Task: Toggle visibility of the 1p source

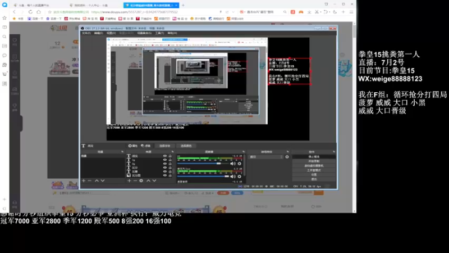Action: pos(164,160)
